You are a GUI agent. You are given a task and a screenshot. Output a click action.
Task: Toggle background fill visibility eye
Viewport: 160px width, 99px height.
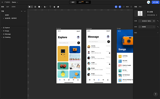(154, 21)
